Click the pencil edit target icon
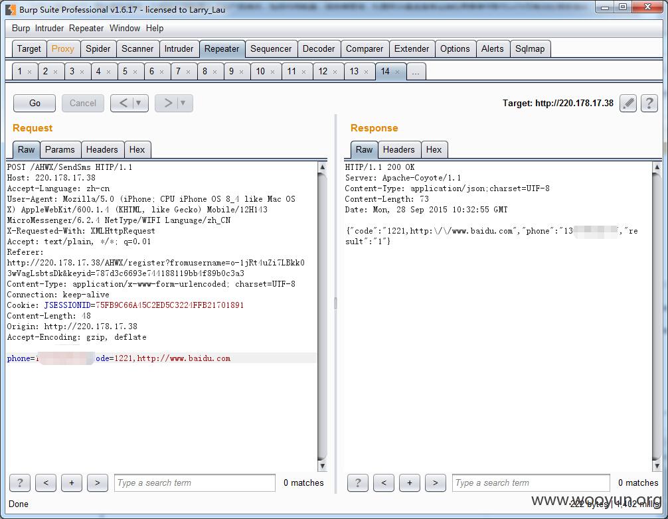668x519 pixels. point(628,104)
